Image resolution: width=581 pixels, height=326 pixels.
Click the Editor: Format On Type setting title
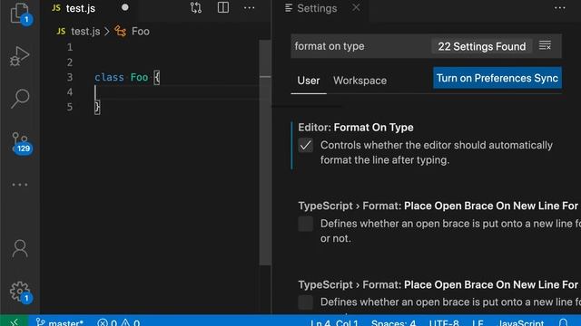[x=356, y=128]
